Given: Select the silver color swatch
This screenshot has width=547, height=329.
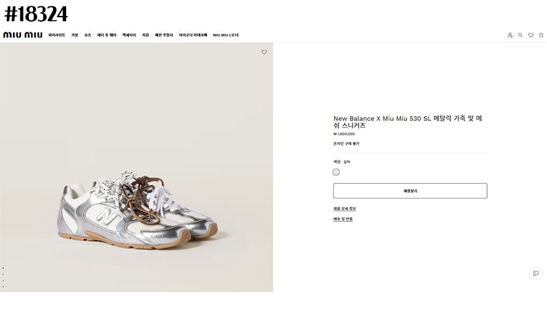Looking at the screenshot, I should coord(336,172).
